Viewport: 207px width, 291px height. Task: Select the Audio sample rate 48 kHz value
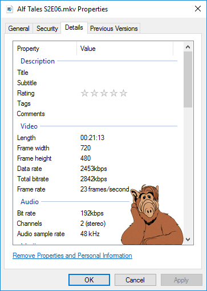90,234
